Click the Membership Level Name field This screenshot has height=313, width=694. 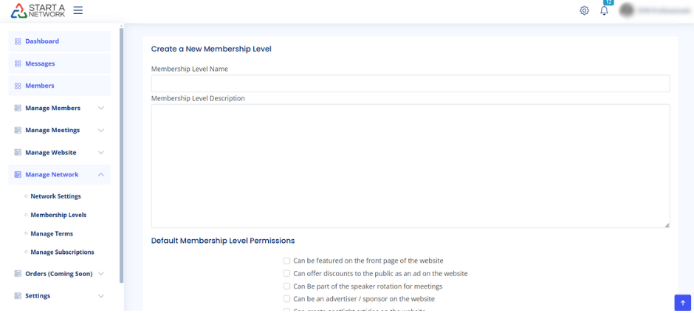tap(410, 83)
